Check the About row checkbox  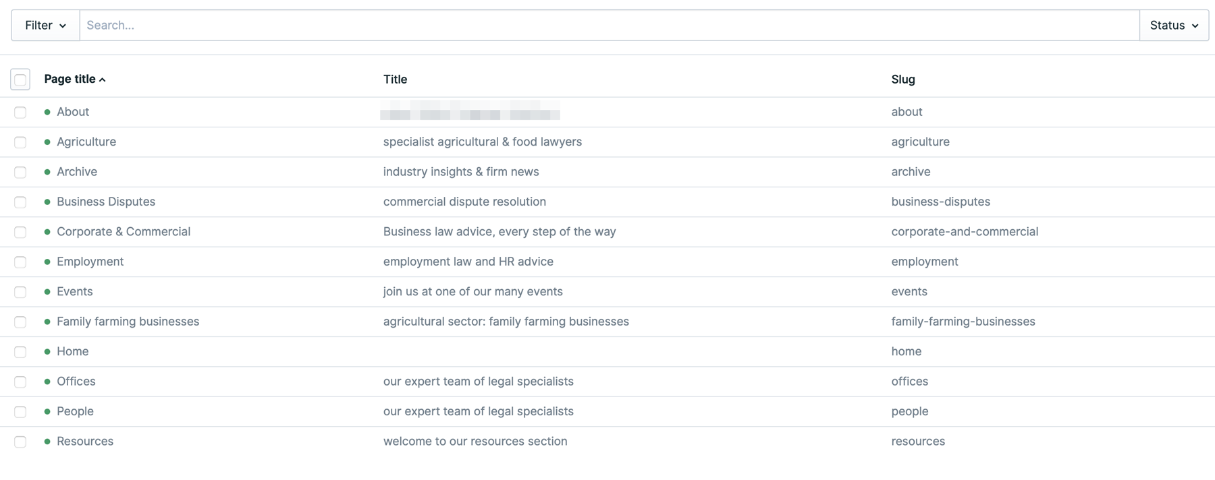click(x=20, y=113)
